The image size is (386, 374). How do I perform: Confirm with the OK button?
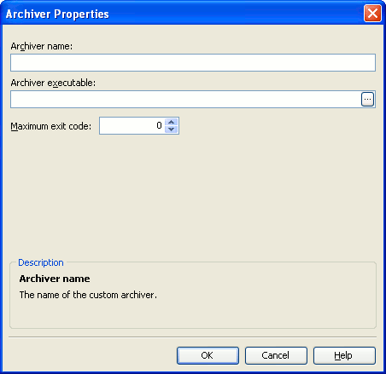pos(208,355)
